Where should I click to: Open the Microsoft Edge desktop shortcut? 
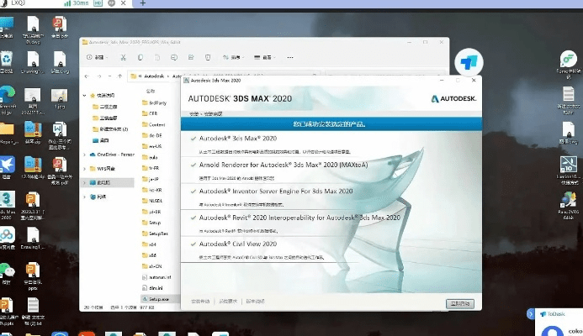coord(7,94)
